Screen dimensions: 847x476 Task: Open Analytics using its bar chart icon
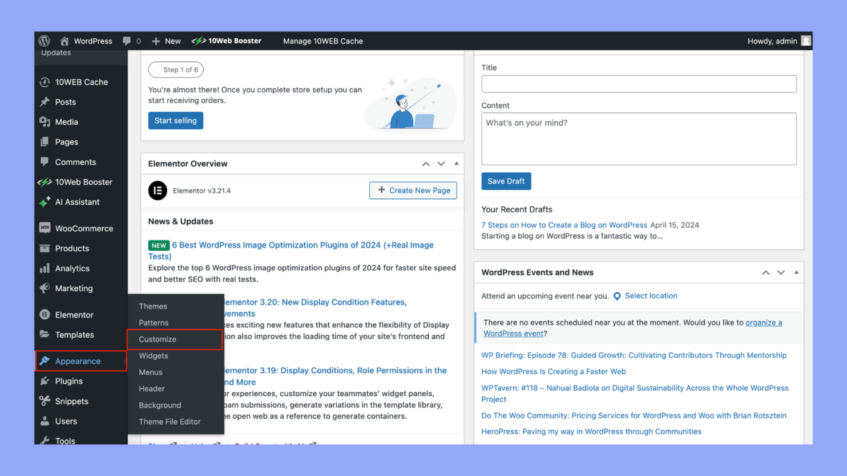coord(46,268)
